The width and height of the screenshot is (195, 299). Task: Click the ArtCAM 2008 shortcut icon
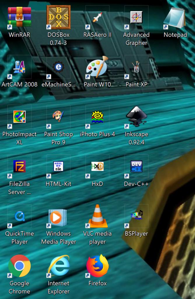pyautogui.click(x=20, y=67)
